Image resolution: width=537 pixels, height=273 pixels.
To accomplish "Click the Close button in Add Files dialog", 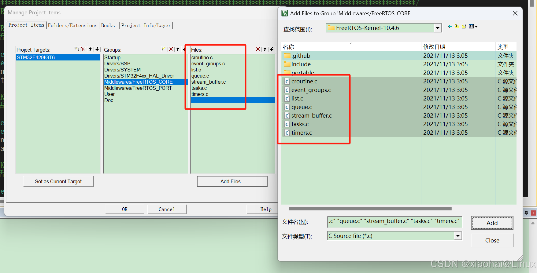I will coord(492,240).
